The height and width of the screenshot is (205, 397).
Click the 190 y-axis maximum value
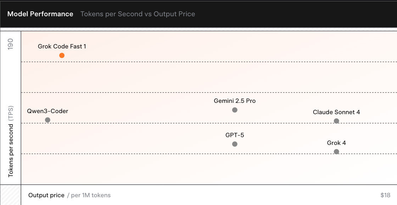pos(11,44)
